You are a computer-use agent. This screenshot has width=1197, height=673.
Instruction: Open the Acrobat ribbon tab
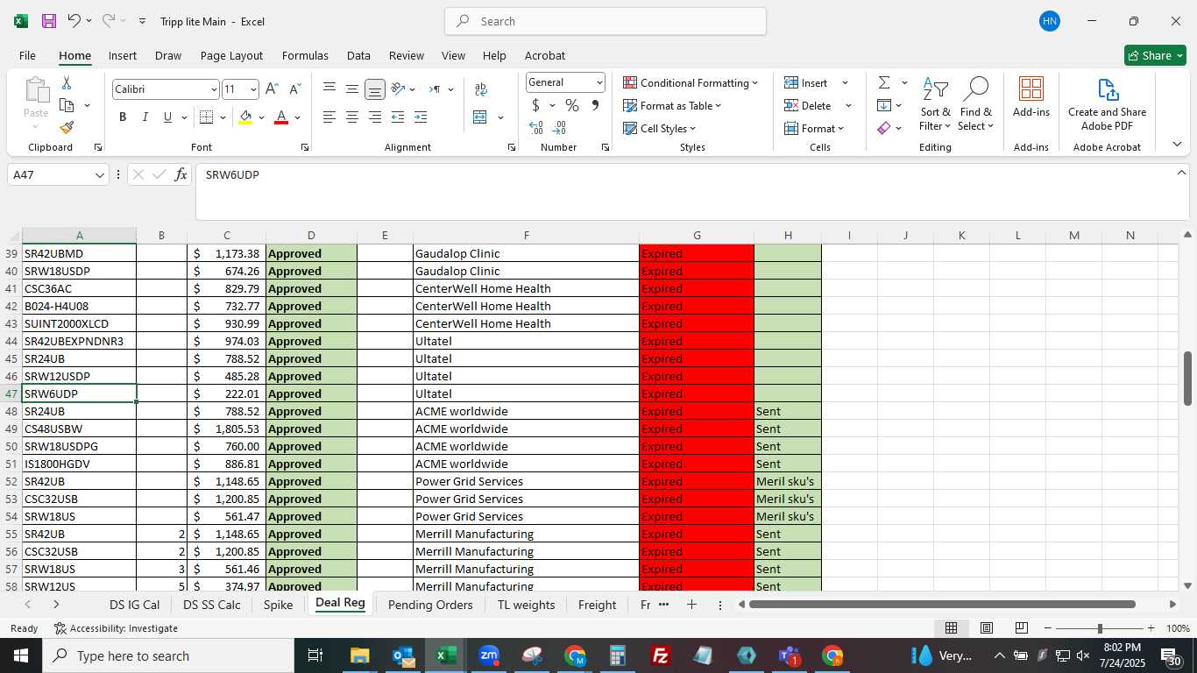coord(545,55)
